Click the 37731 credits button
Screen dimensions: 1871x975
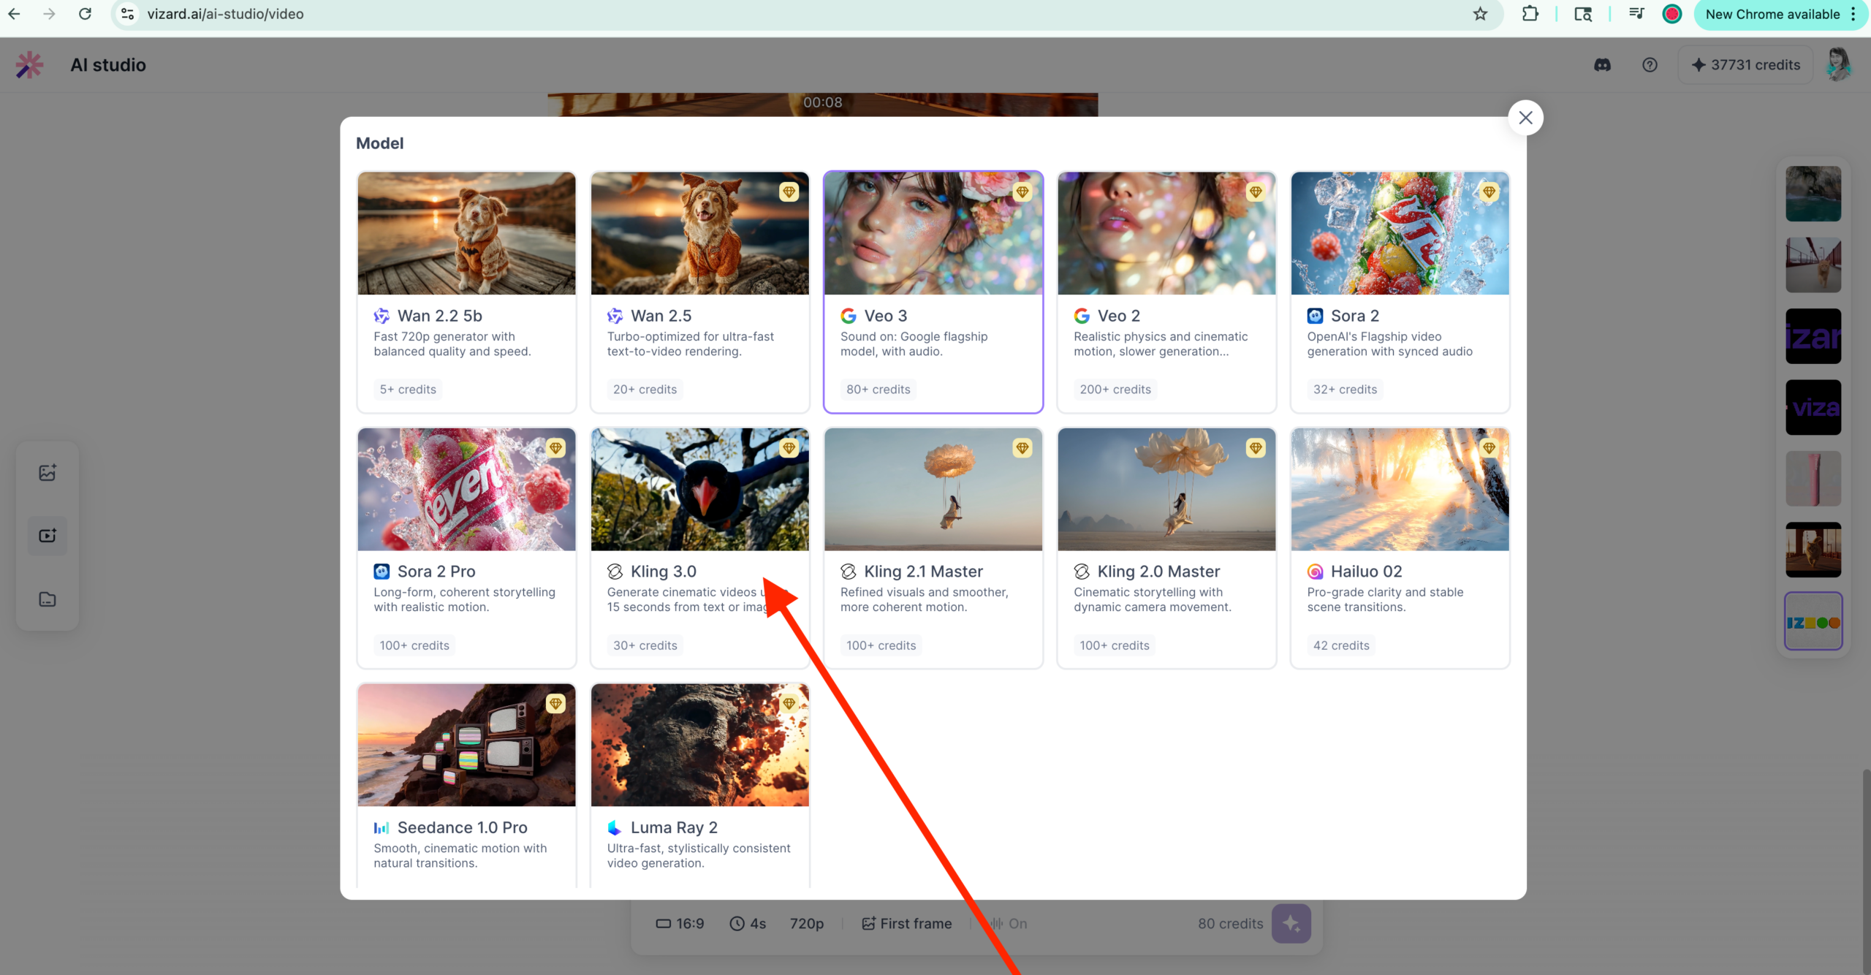[1745, 64]
